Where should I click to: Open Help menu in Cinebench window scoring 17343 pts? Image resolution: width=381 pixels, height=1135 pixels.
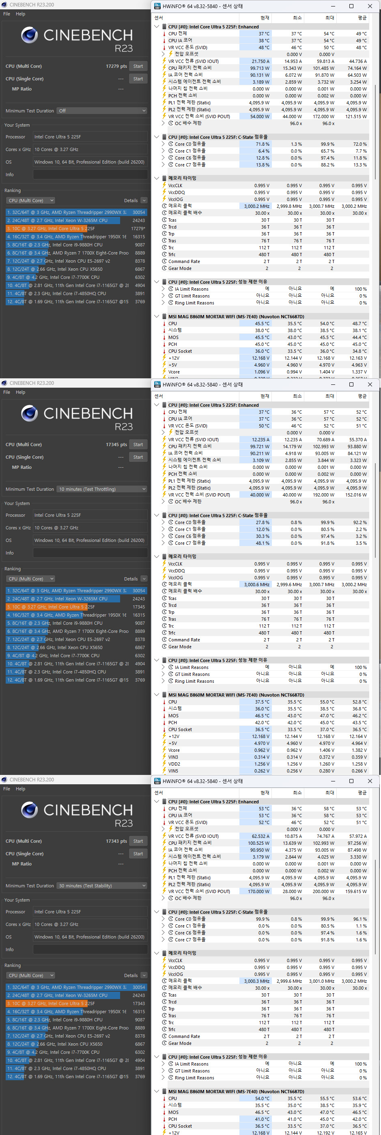[20, 789]
